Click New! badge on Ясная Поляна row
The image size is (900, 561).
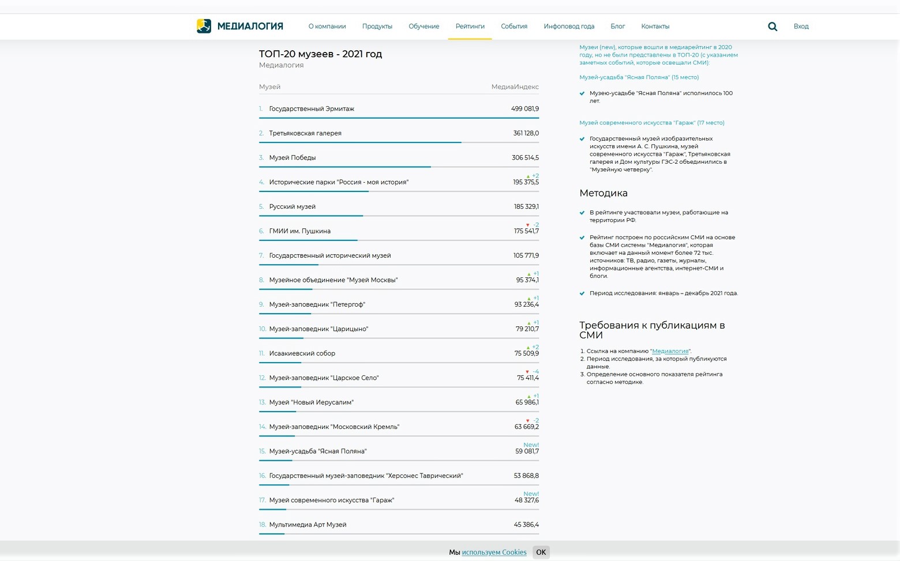pyautogui.click(x=531, y=445)
